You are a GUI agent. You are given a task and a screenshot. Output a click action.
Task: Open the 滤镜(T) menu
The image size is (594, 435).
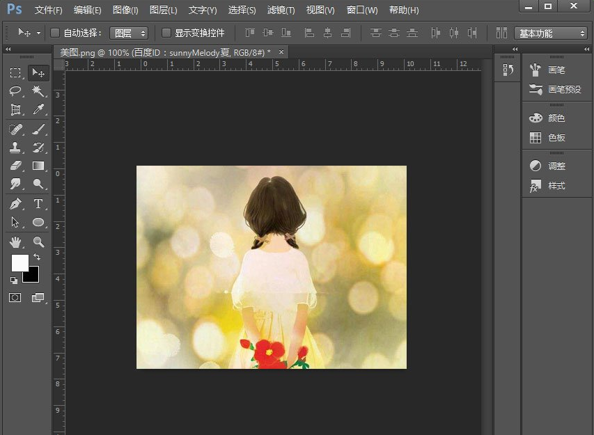click(281, 10)
